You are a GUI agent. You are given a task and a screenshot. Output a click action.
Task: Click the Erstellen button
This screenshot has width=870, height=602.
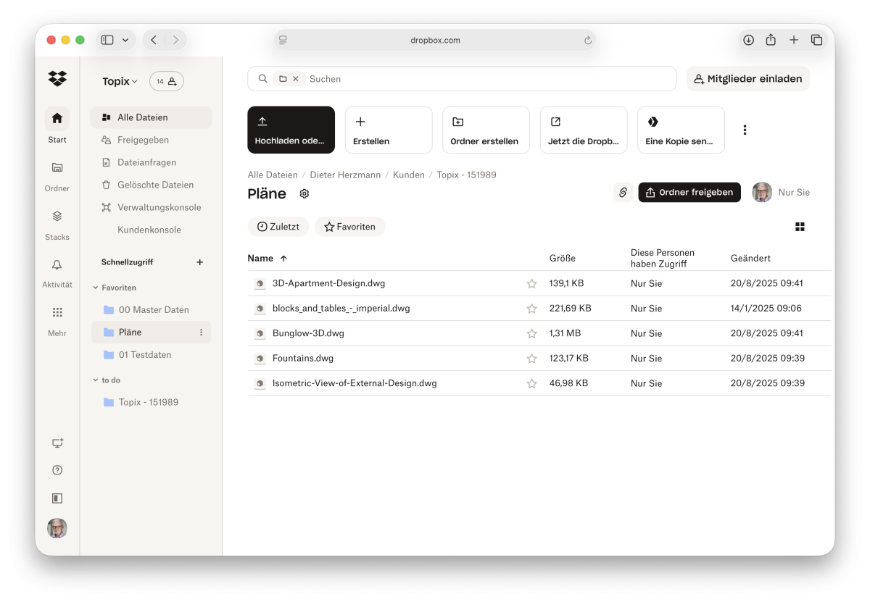coord(389,130)
